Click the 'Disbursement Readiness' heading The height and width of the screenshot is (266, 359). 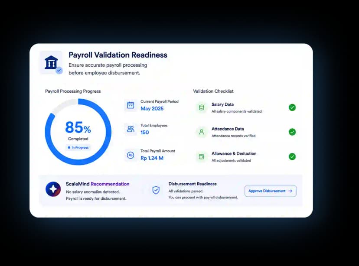[x=193, y=184]
